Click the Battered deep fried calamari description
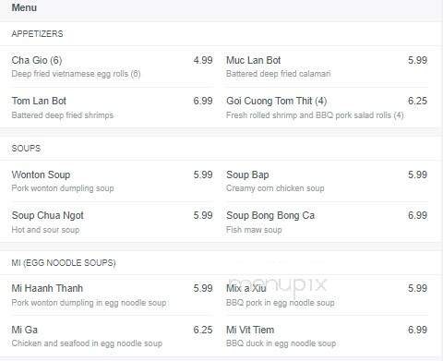This screenshot has height=361, width=443. (x=279, y=74)
